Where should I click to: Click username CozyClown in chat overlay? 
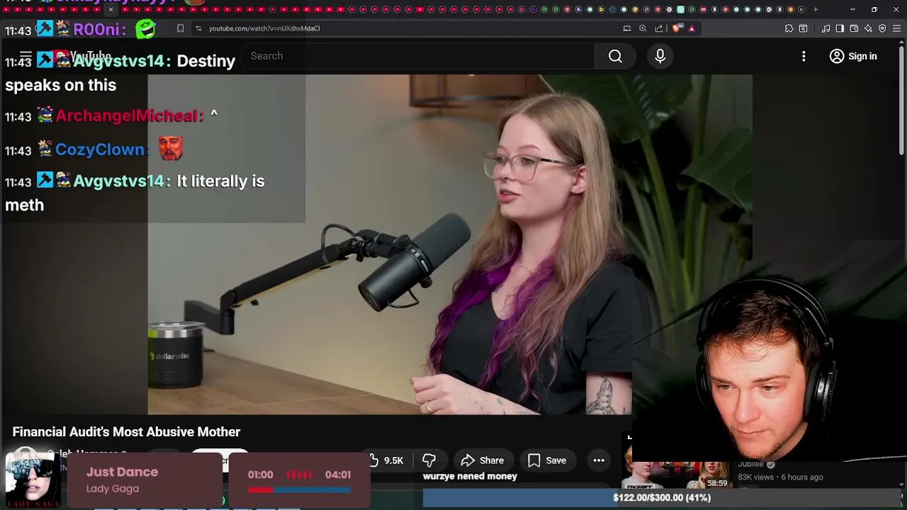tap(100, 149)
